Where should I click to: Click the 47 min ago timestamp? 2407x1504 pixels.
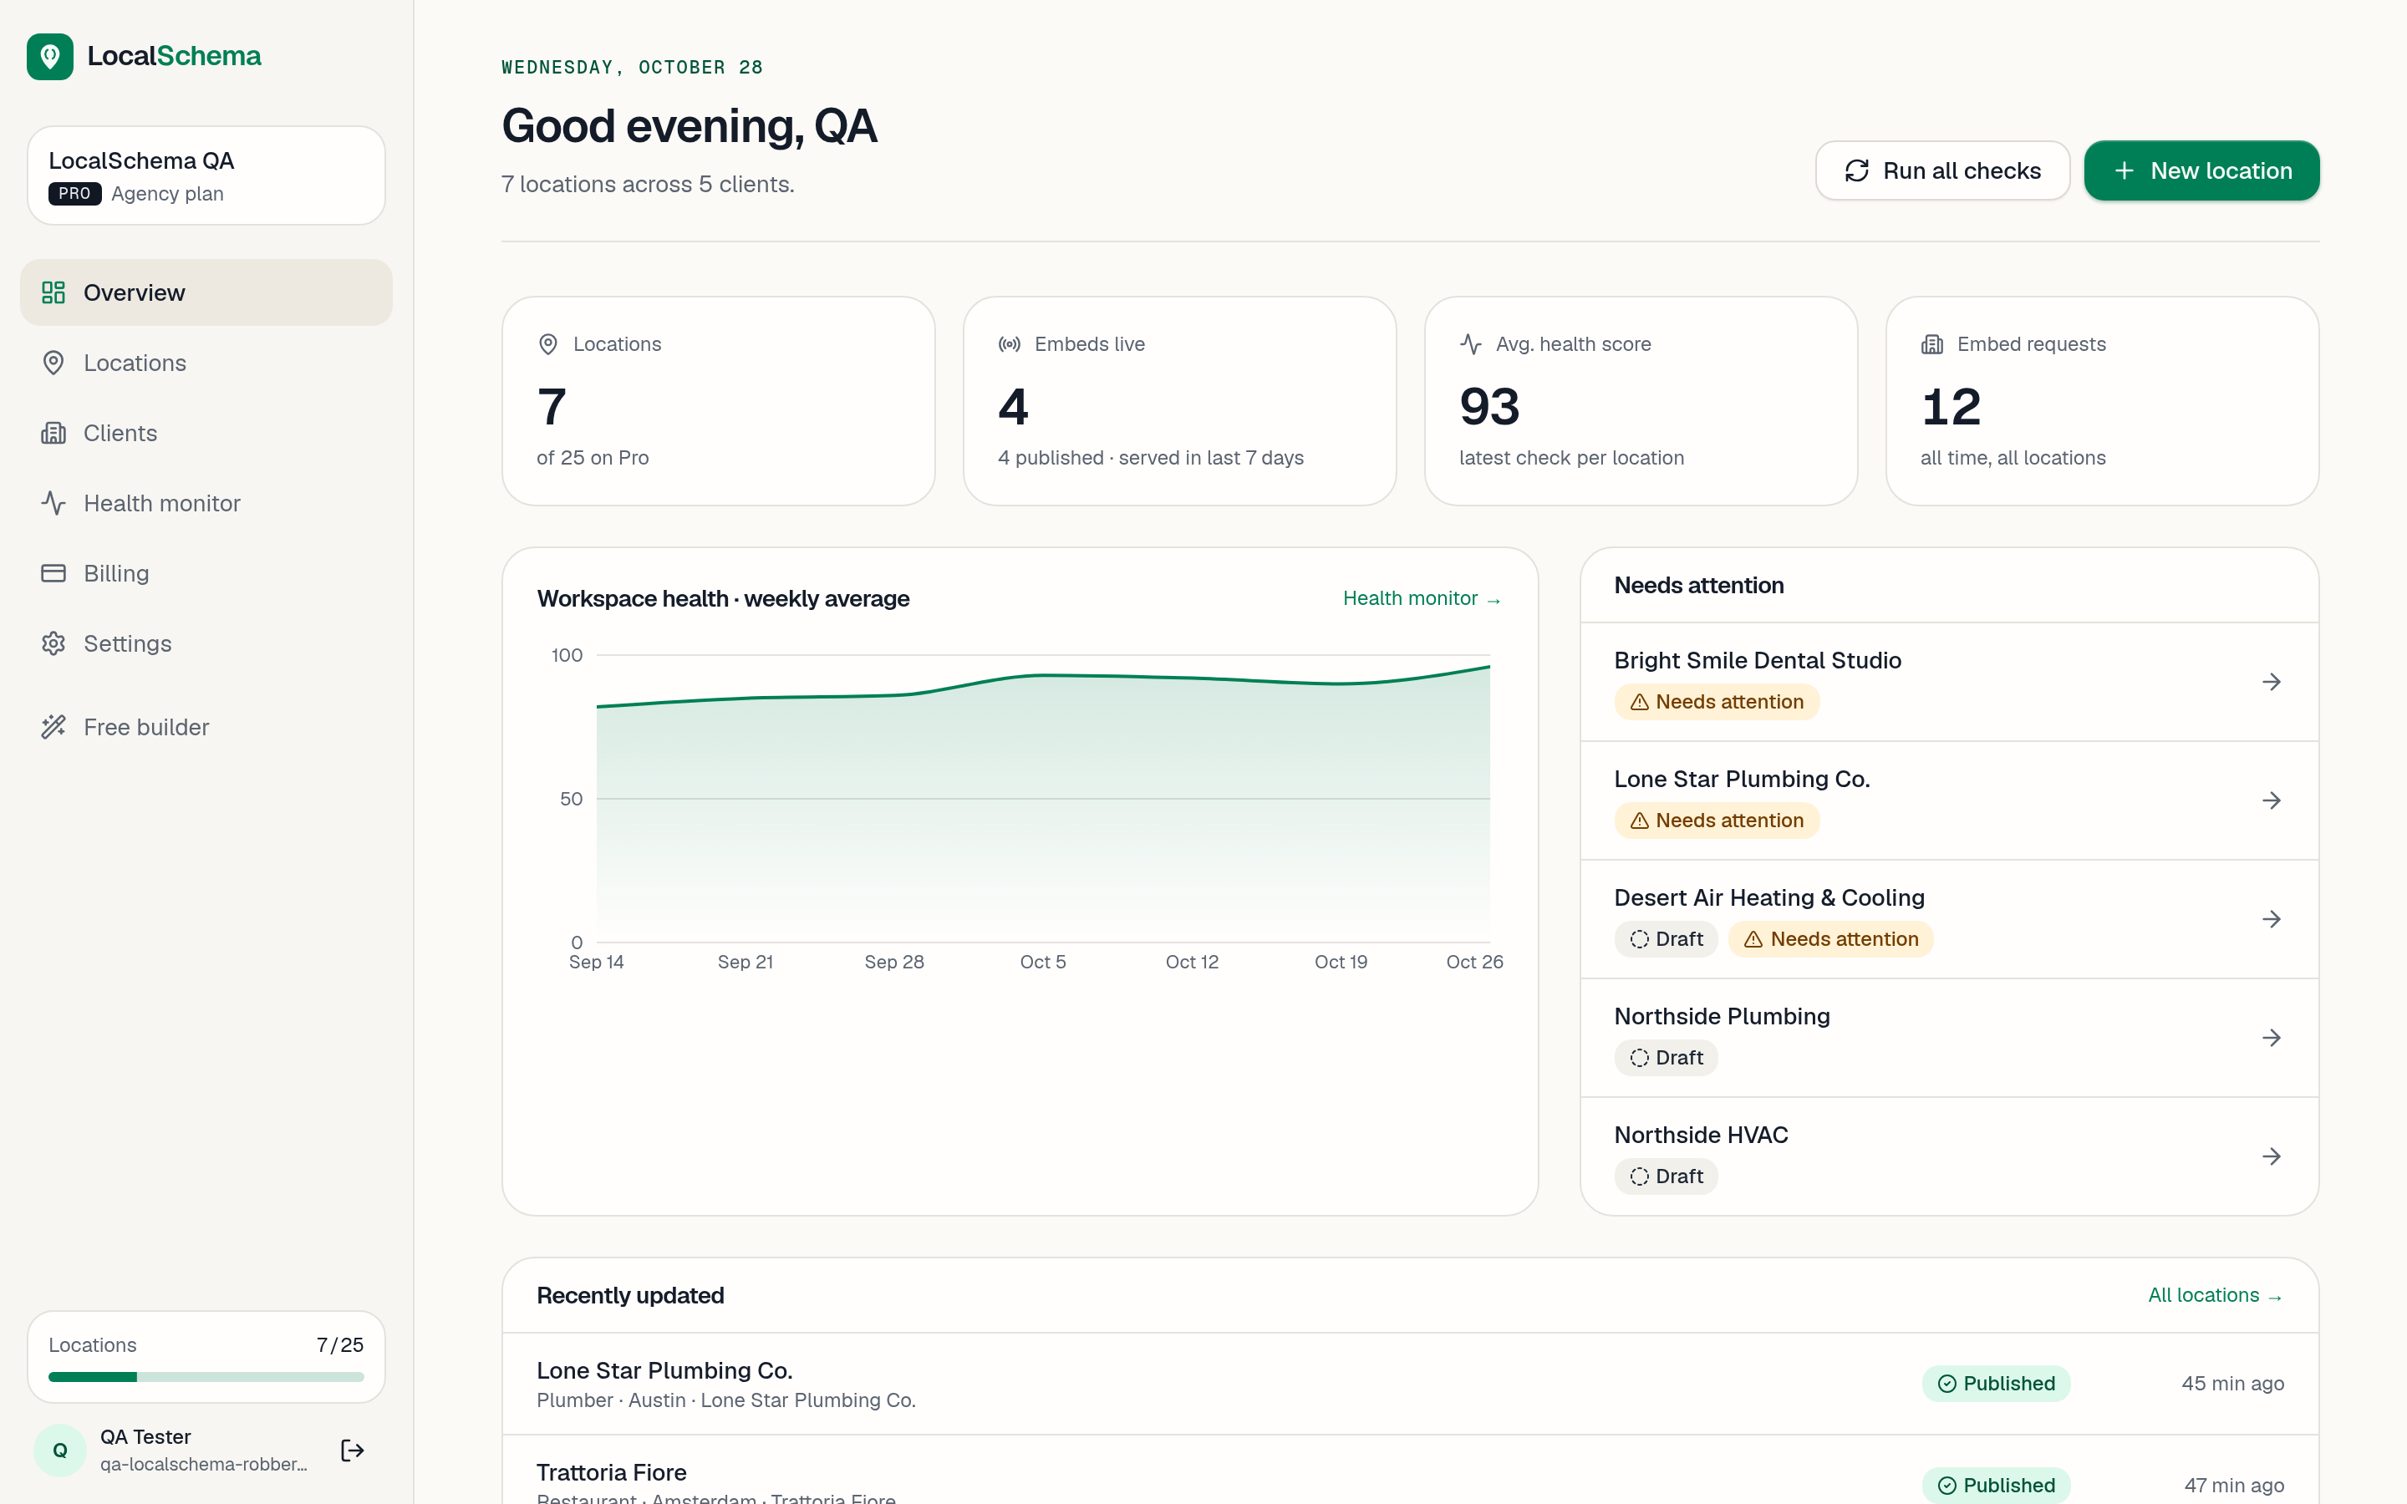pyautogui.click(x=2233, y=1485)
